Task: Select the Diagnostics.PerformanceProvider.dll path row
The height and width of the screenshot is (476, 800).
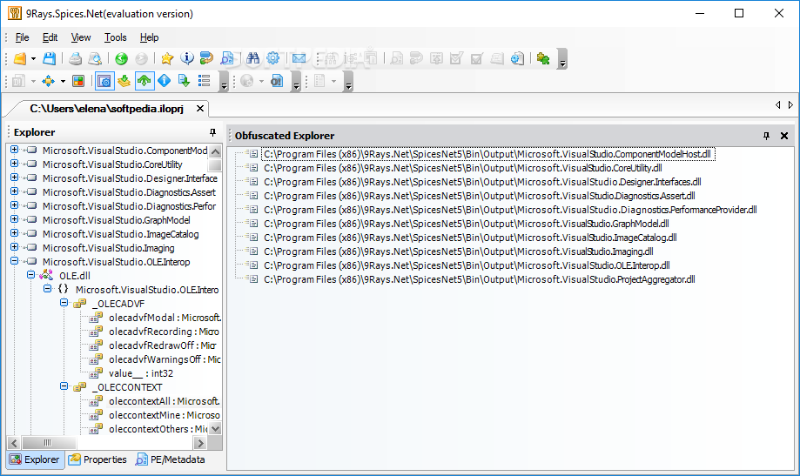Action: [510, 210]
